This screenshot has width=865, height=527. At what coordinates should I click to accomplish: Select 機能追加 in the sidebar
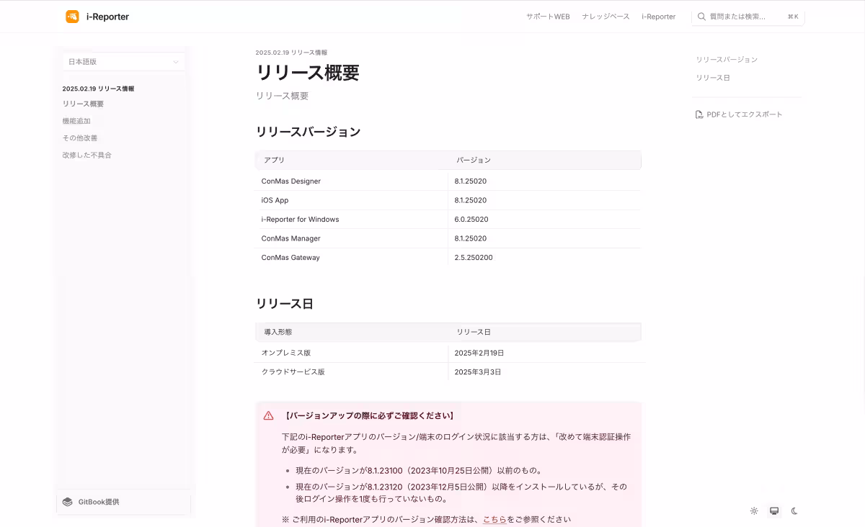tap(76, 121)
